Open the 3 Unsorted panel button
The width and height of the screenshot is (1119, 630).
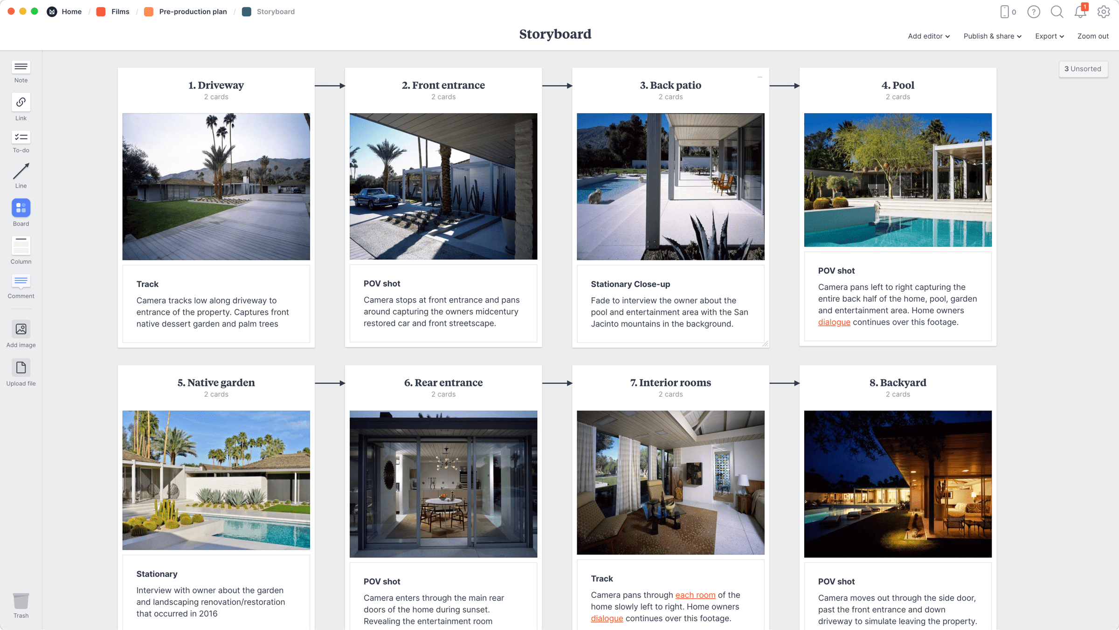[1083, 69]
